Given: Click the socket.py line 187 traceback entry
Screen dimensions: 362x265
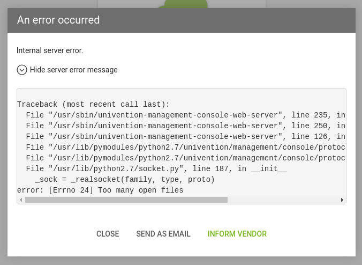Looking at the screenshot, I should click(156, 168).
